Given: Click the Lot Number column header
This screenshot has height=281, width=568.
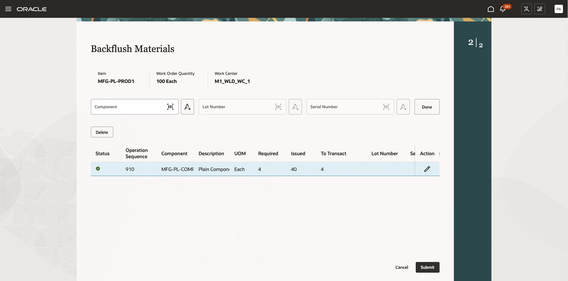Looking at the screenshot, I should click(384, 153).
